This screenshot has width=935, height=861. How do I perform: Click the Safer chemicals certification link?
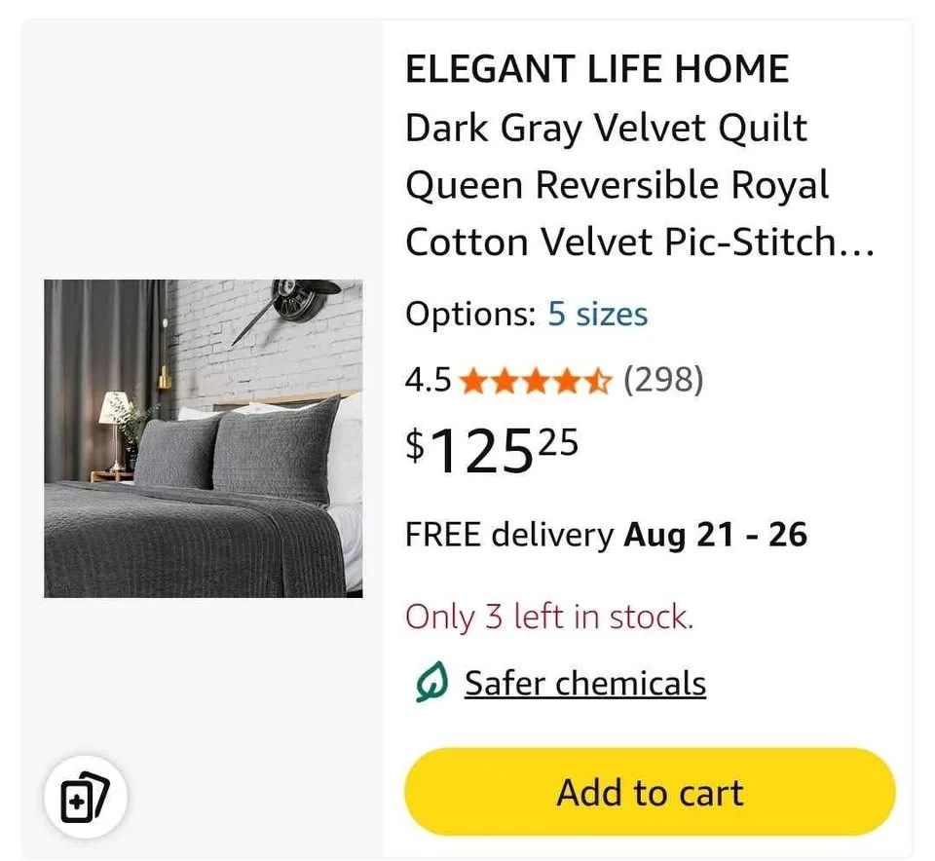(x=584, y=683)
